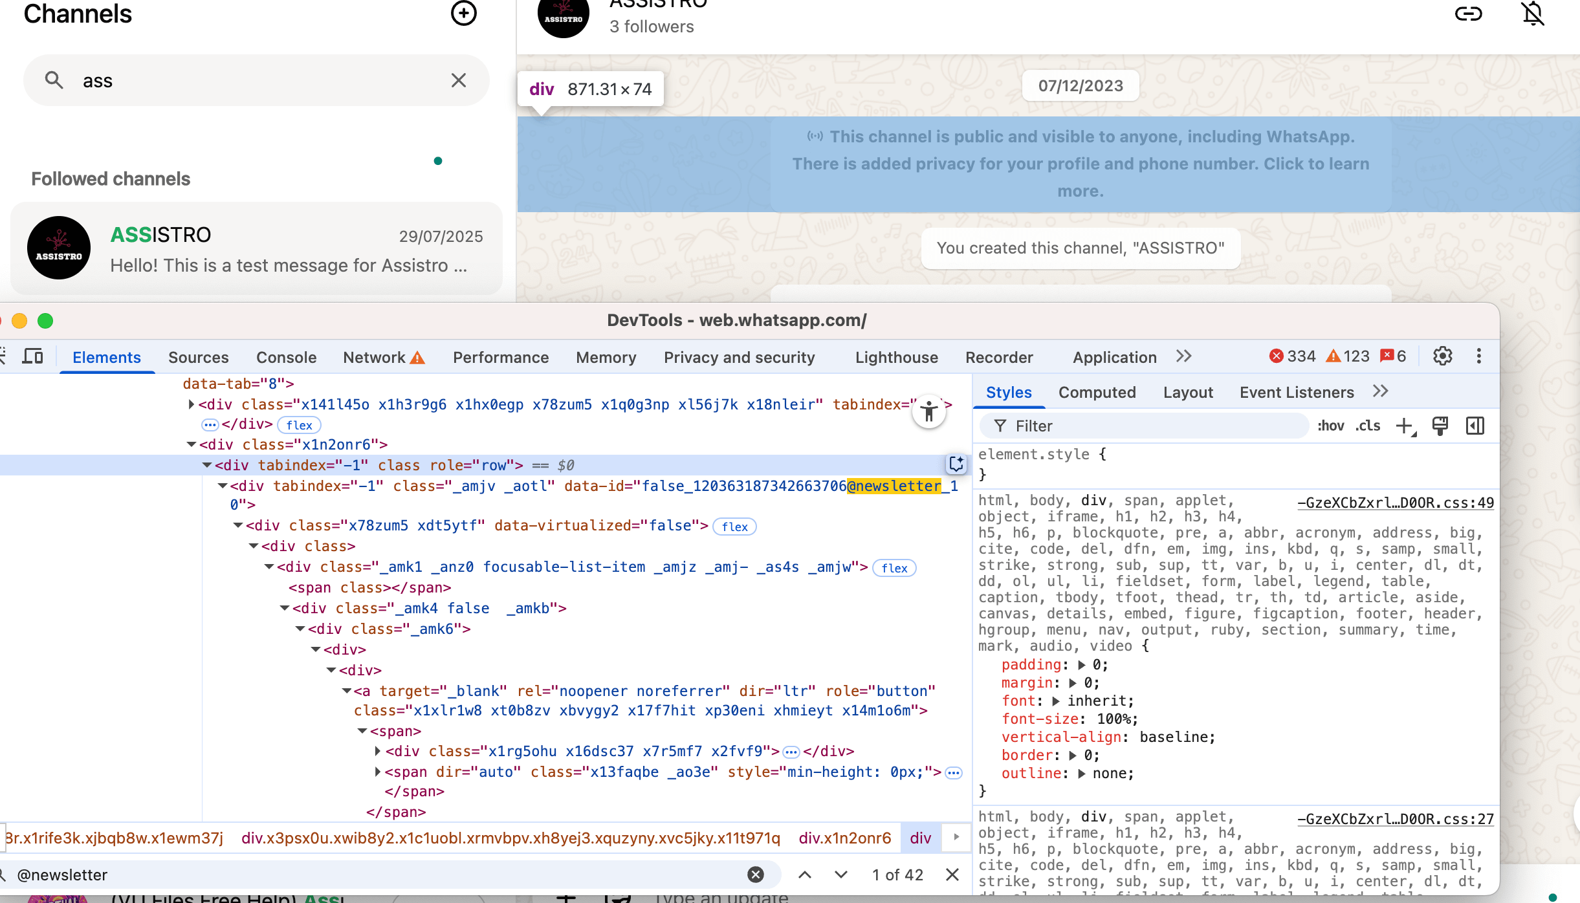Open the channel privacy info notice

1081,164
